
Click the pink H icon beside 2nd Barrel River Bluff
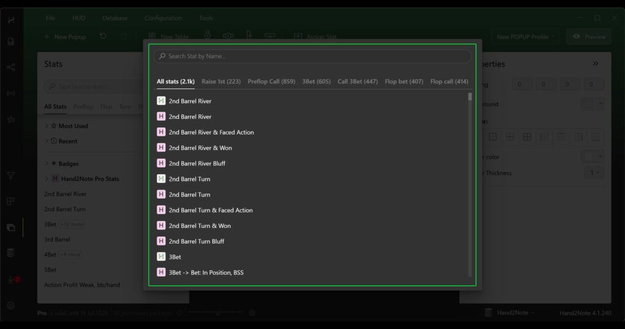click(x=161, y=163)
